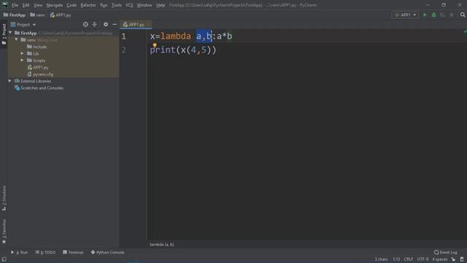Close the APP1.py editor tab
This screenshot has width=467, height=263.
coord(148,24)
